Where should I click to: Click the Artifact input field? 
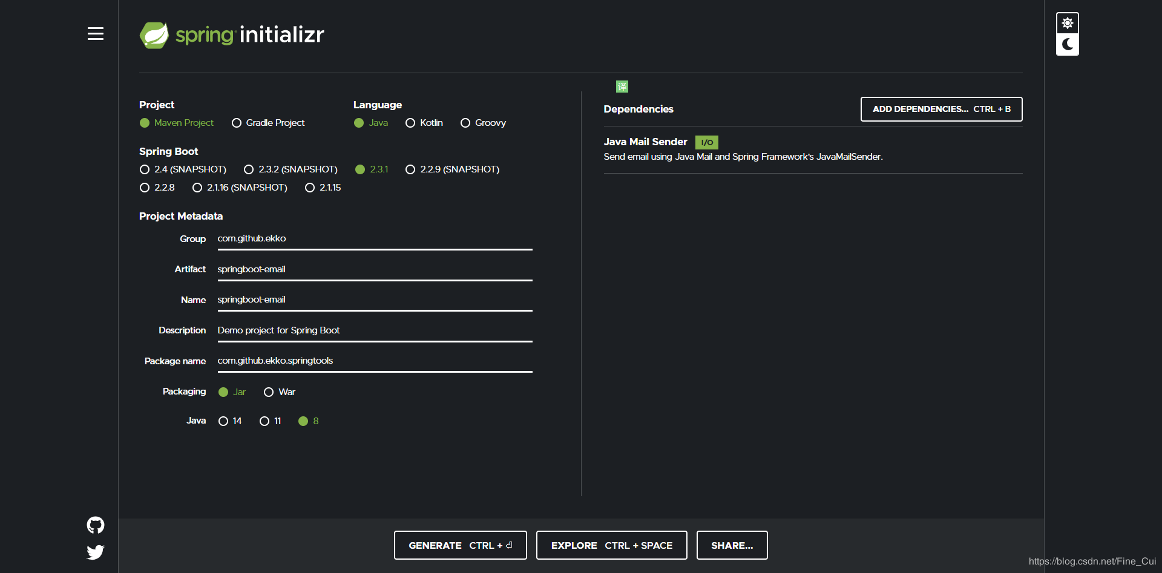[x=375, y=270]
